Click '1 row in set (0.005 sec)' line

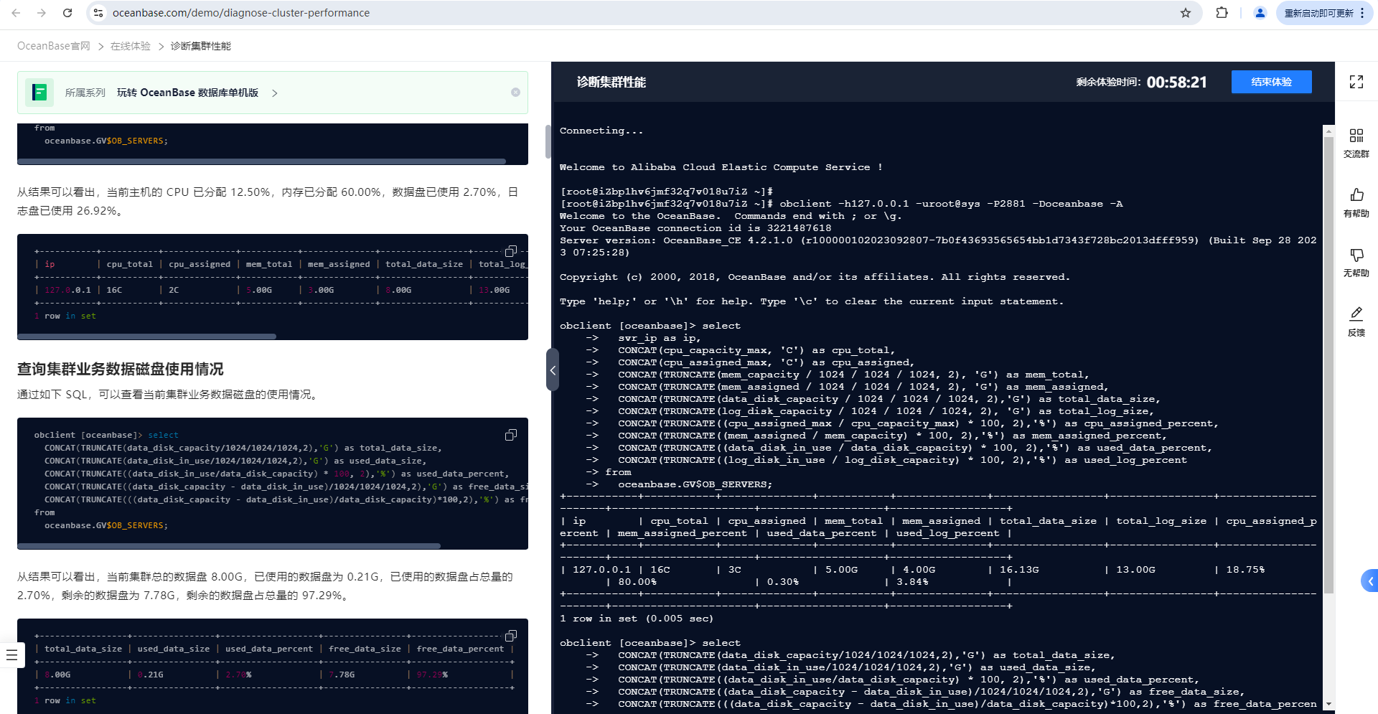(637, 619)
